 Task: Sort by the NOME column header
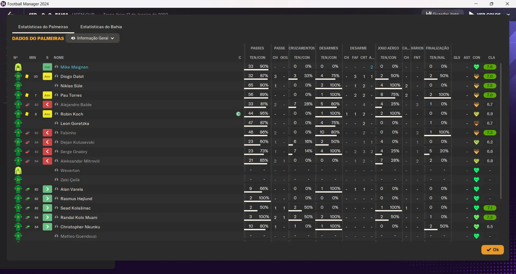[x=59, y=57]
